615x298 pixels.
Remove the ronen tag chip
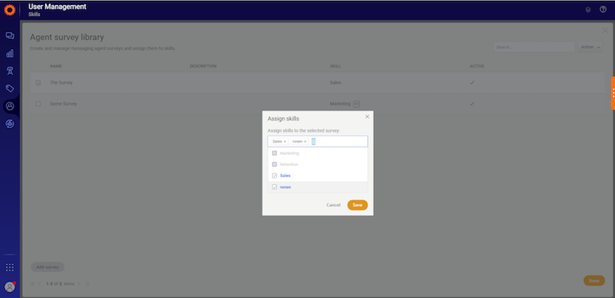pyautogui.click(x=305, y=142)
